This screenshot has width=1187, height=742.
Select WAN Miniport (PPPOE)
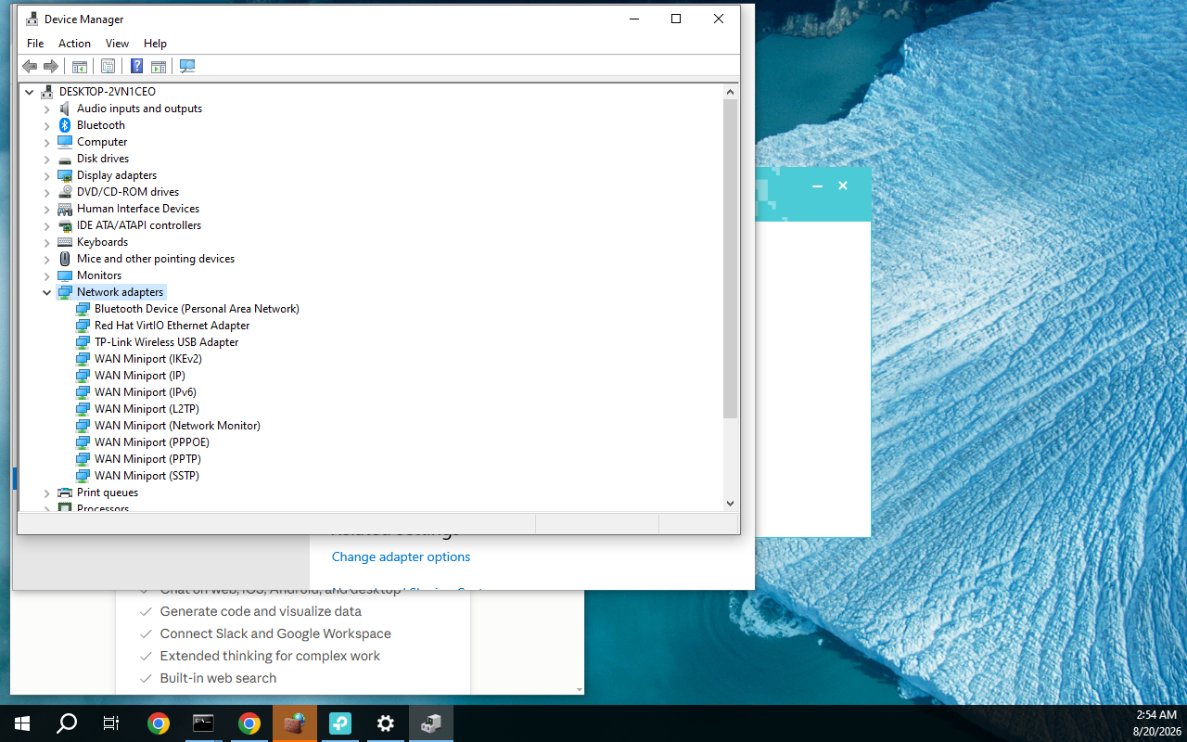[x=151, y=442]
